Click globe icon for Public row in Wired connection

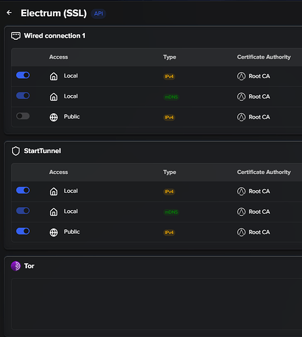(x=54, y=117)
